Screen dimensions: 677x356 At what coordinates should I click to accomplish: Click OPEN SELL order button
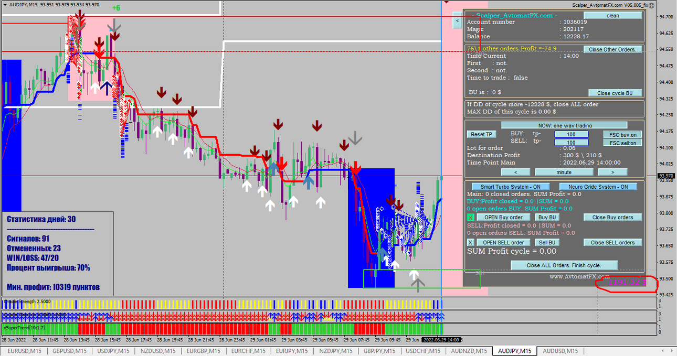pos(503,242)
